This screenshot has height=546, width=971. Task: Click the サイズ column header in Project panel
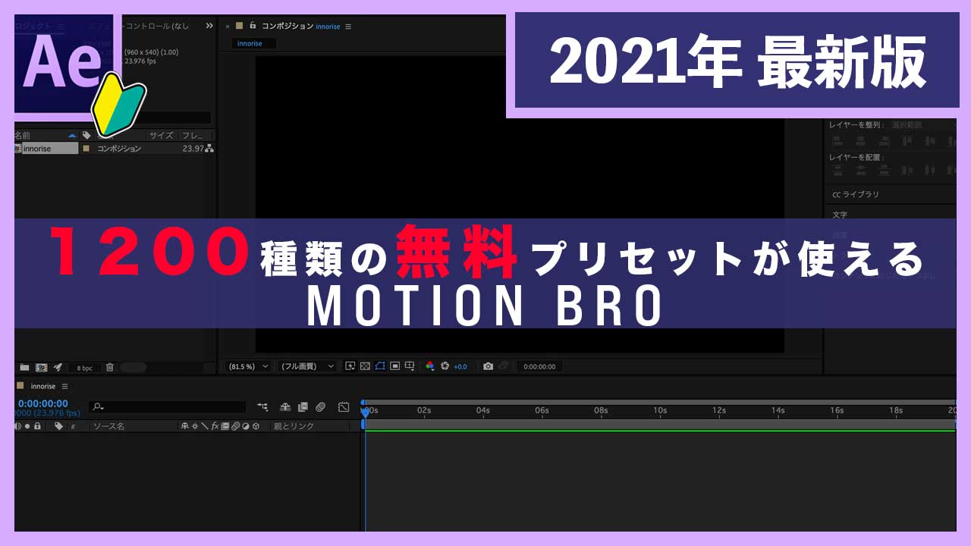(x=161, y=136)
